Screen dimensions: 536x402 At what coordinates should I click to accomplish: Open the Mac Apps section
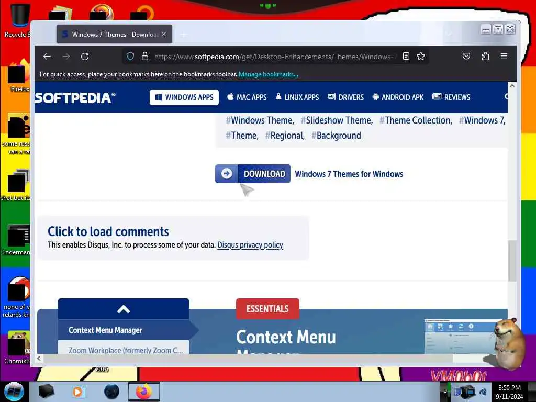tap(247, 97)
